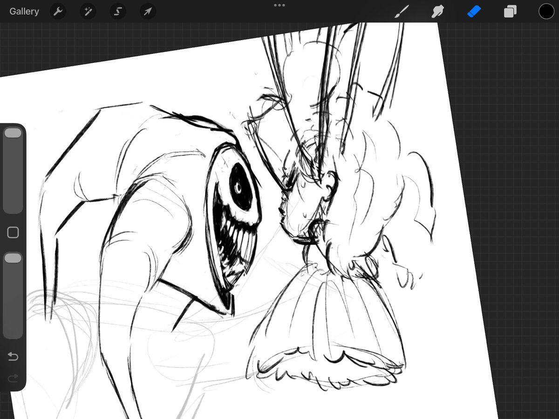
Task: Select the Brush tool
Action: point(401,12)
